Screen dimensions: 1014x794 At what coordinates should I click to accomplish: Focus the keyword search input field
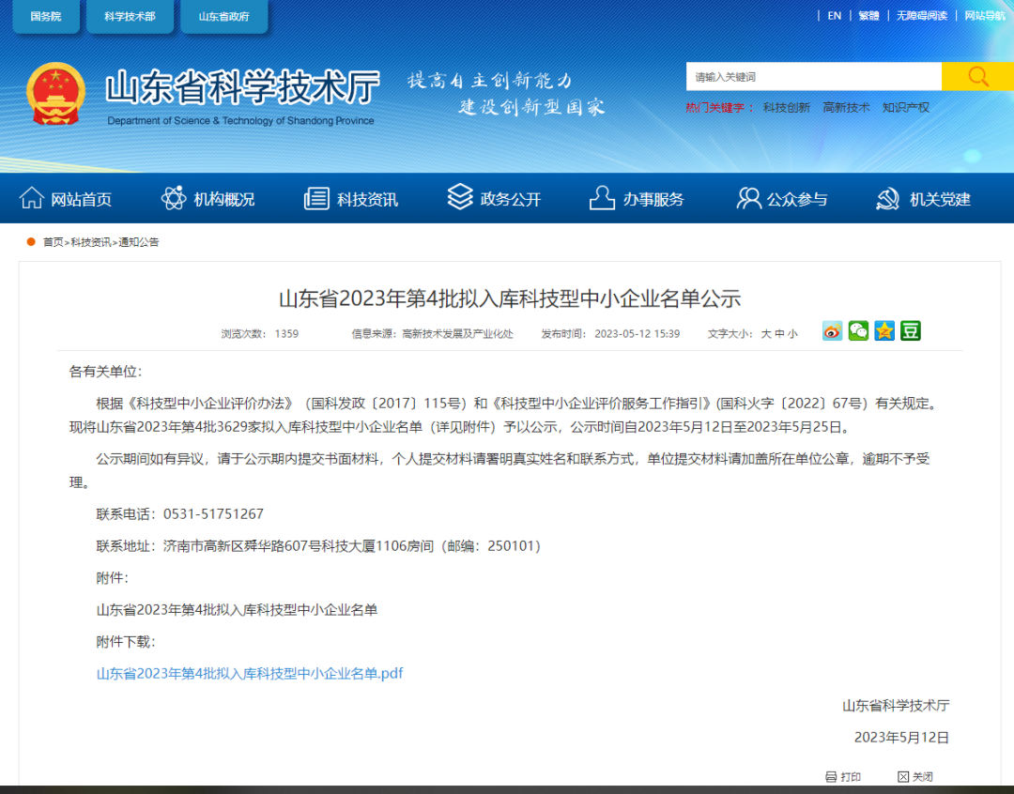[813, 77]
